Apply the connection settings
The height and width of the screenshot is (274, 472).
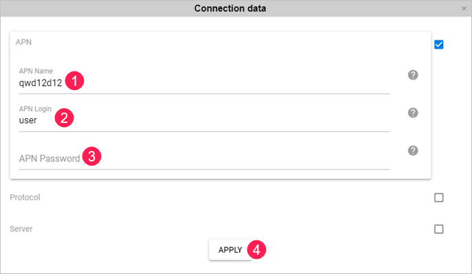[230, 250]
